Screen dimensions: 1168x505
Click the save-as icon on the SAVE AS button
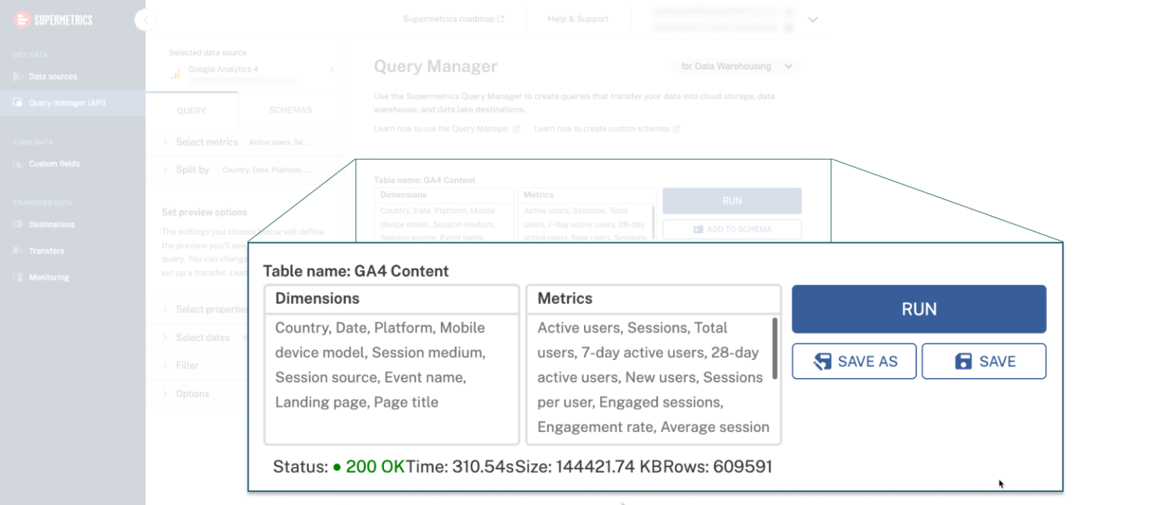click(x=822, y=361)
